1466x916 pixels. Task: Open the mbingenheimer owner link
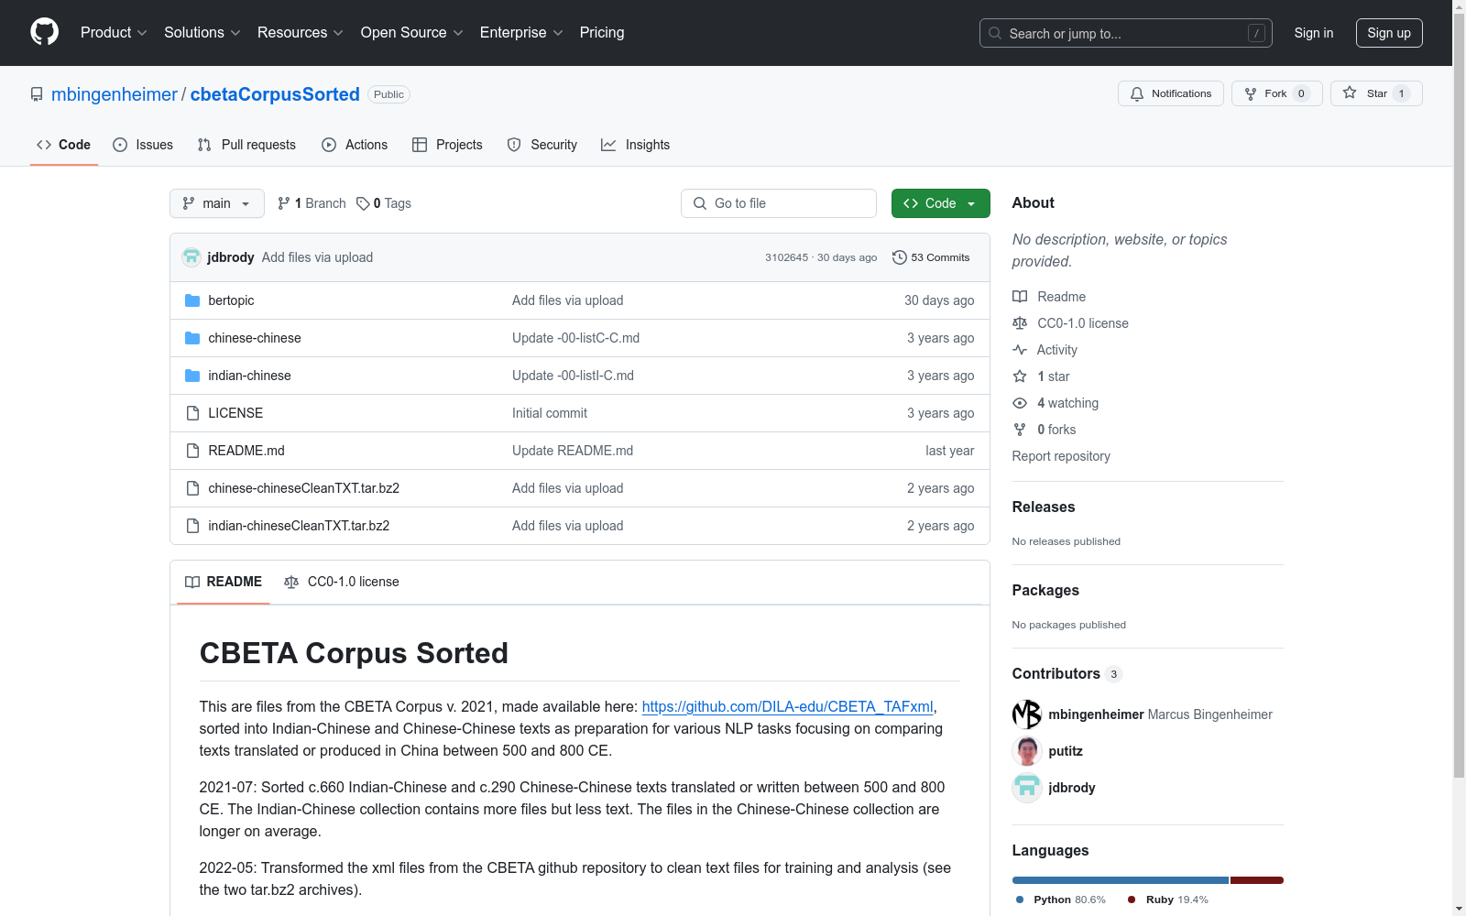115,94
